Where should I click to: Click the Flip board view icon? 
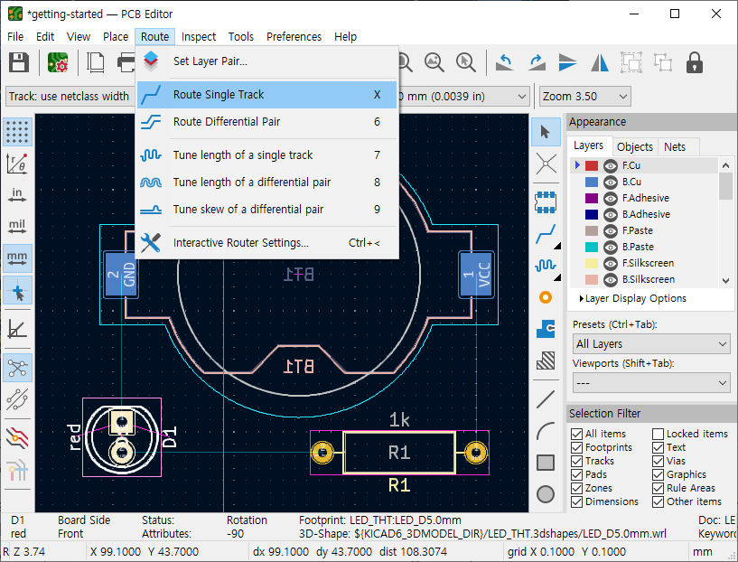(x=567, y=62)
